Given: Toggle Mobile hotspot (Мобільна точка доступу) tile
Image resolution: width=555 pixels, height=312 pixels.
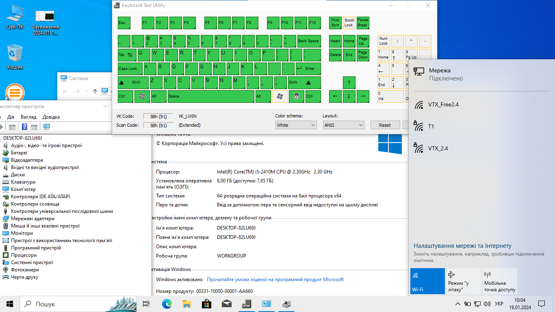Looking at the screenshot, I should click(499, 281).
